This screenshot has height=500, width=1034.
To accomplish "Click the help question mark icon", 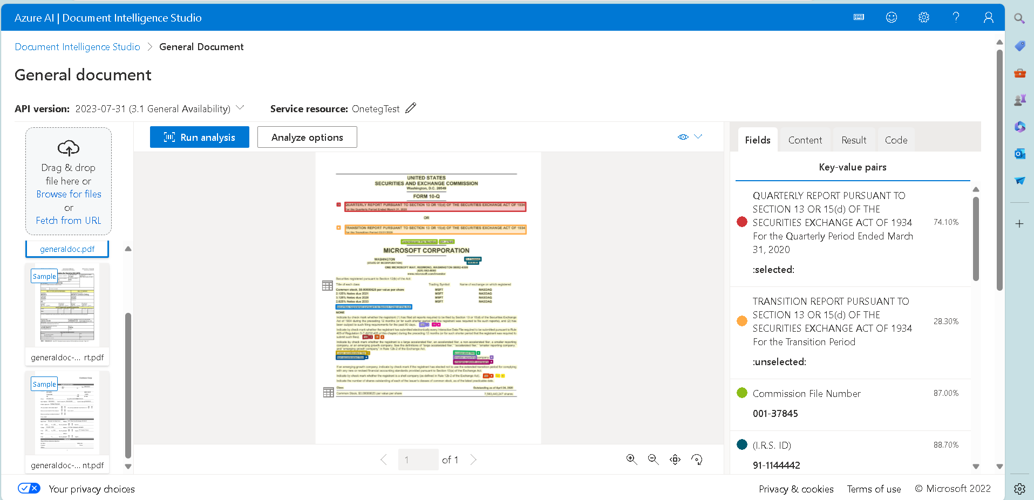I will [956, 17].
